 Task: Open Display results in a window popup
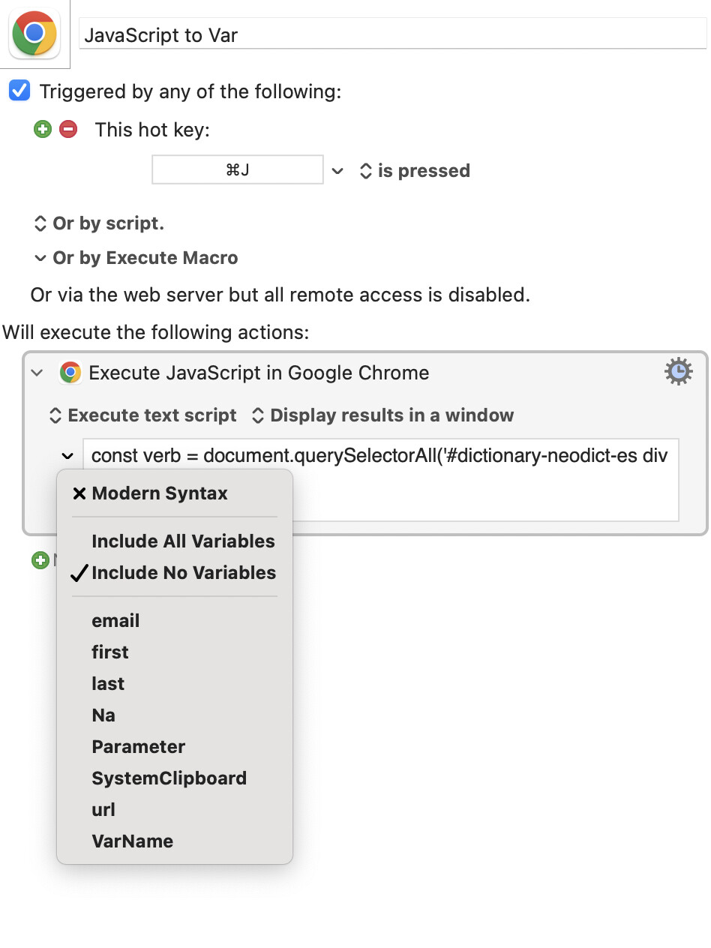point(382,415)
